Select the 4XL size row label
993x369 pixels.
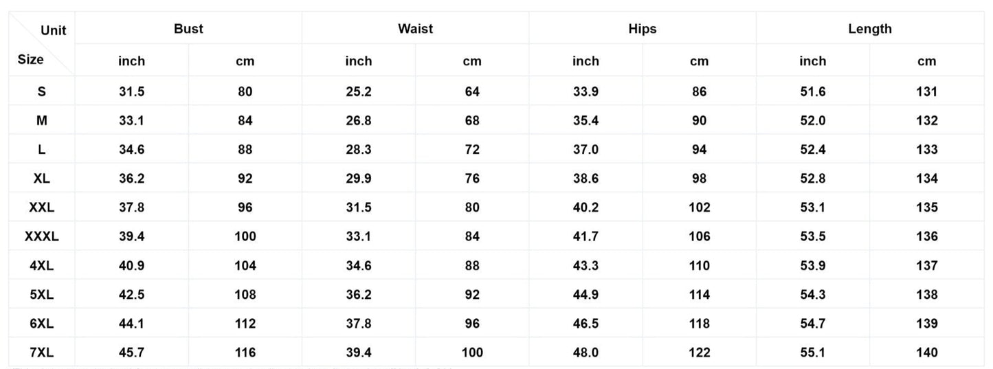coord(42,265)
